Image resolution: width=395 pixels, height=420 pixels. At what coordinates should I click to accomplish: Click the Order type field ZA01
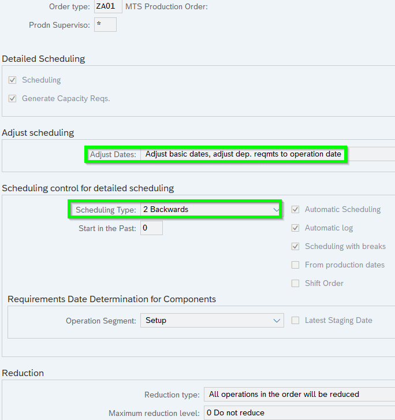[107, 6]
